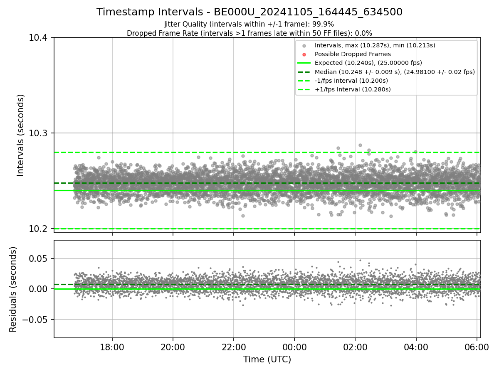Click legend entry '+1/fps Interval (10.280s)'

click(353, 89)
